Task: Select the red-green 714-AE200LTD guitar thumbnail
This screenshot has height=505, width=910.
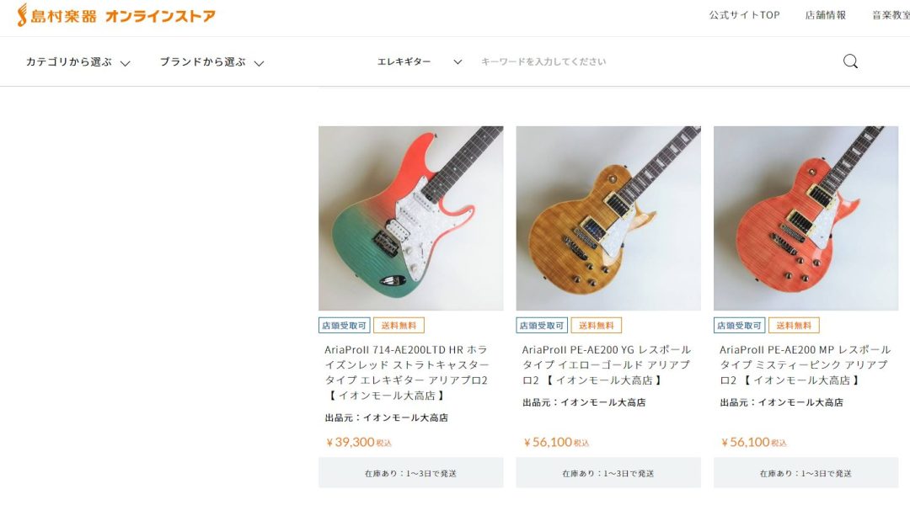Action: tap(411, 218)
